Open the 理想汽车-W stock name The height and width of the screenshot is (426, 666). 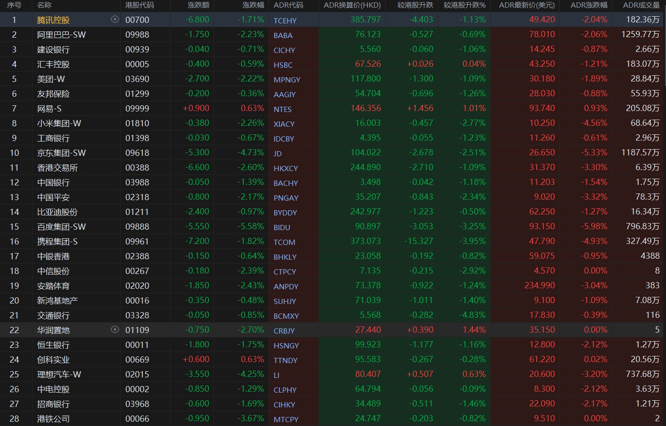click(59, 375)
